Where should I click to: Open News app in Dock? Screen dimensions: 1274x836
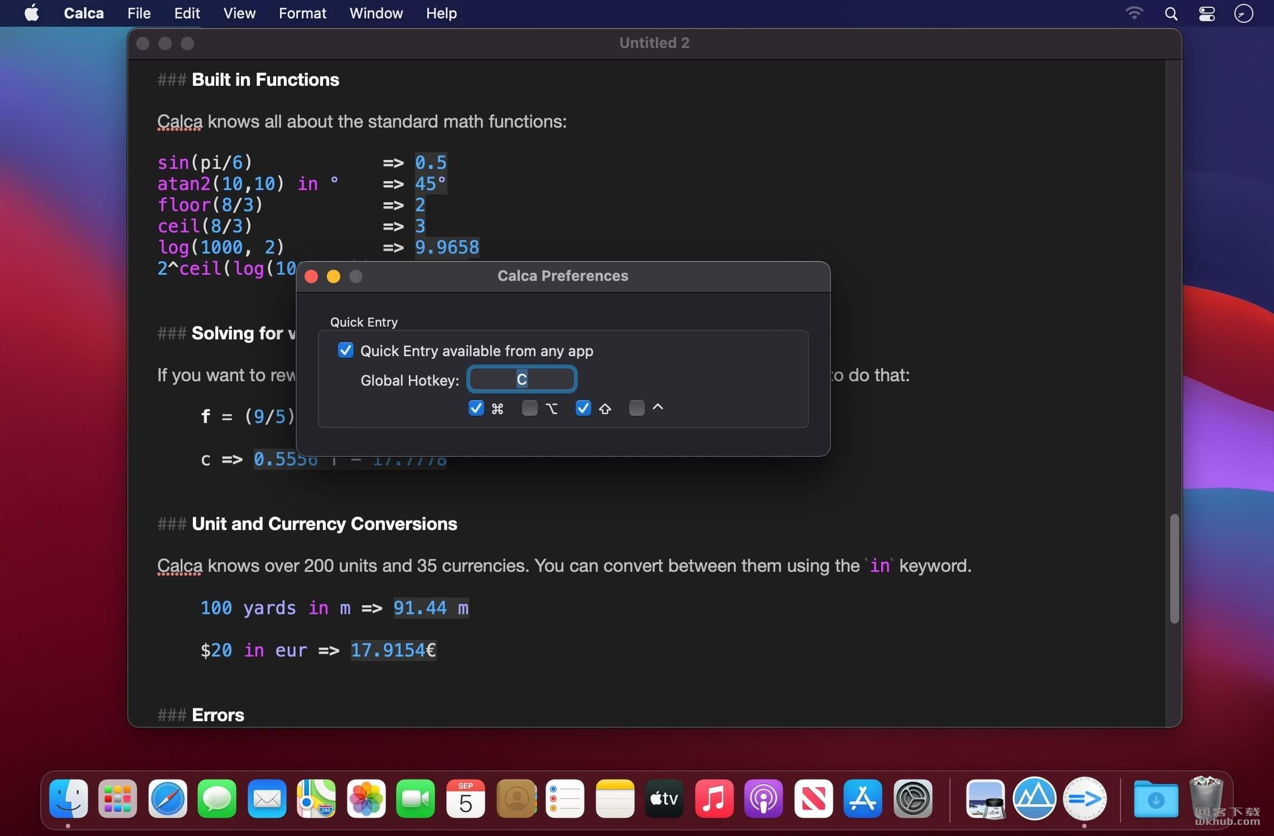pos(813,798)
